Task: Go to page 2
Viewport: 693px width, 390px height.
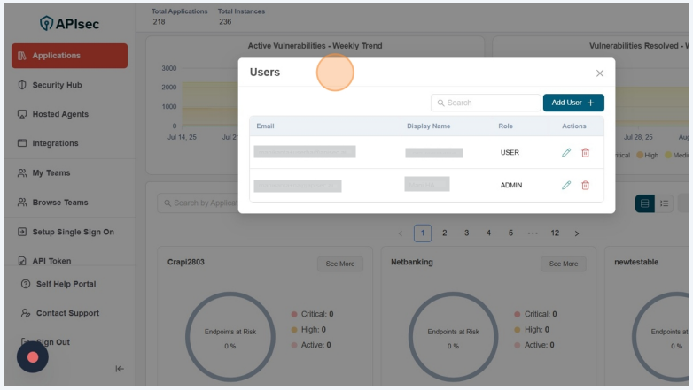Action: [445, 233]
